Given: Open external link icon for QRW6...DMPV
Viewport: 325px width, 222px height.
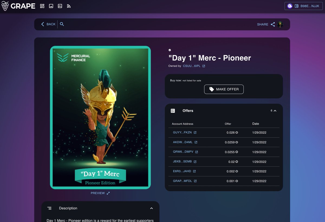Looking at the screenshot, I should 197,152.
